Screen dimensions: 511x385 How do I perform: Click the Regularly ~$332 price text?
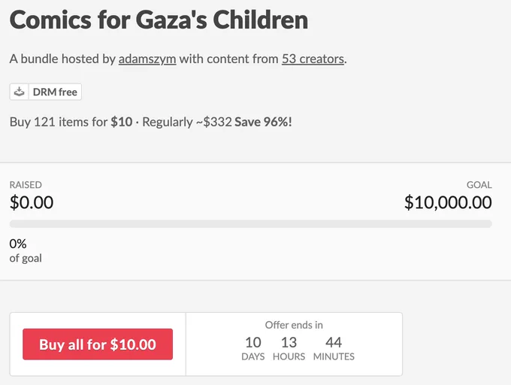pyautogui.click(x=187, y=122)
